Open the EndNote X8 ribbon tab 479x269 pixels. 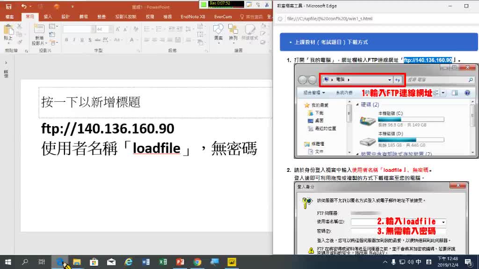pyautogui.click(x=193, y=16)
